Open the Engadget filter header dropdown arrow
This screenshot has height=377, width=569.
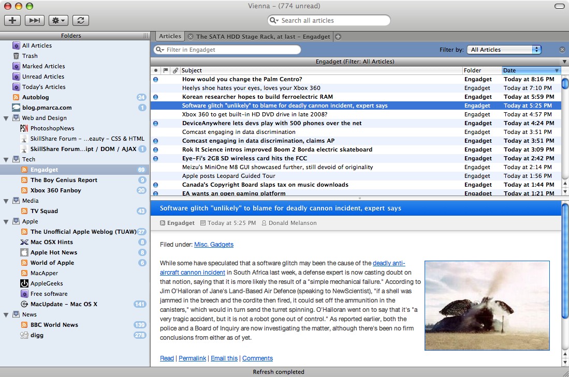[x=564, y=62]
